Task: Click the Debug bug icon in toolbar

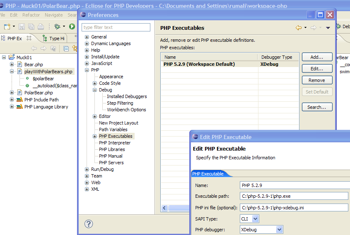Action: point(57,26)
